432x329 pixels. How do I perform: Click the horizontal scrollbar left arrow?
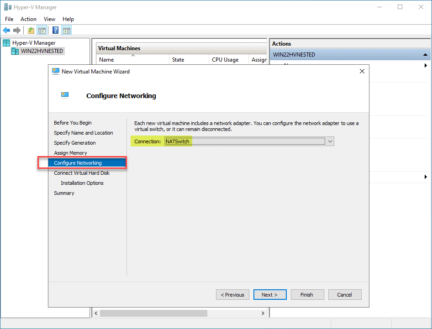coord(96,313)
